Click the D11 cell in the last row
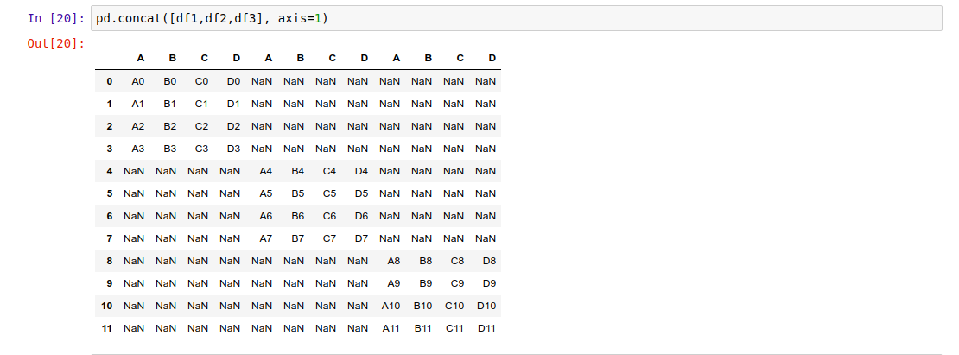Viewport: 959px width, 355px height. pos(486,328)
